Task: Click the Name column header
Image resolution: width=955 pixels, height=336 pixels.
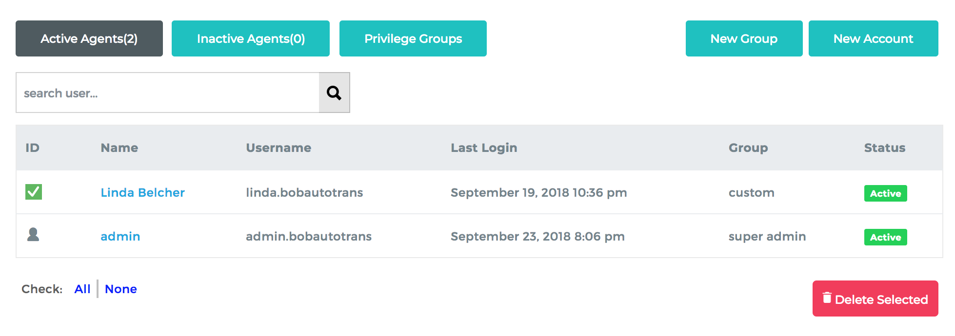Action: (119, 148)
